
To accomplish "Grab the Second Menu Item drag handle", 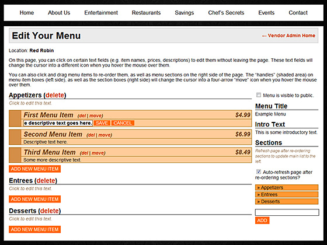I will coord(15,137).
